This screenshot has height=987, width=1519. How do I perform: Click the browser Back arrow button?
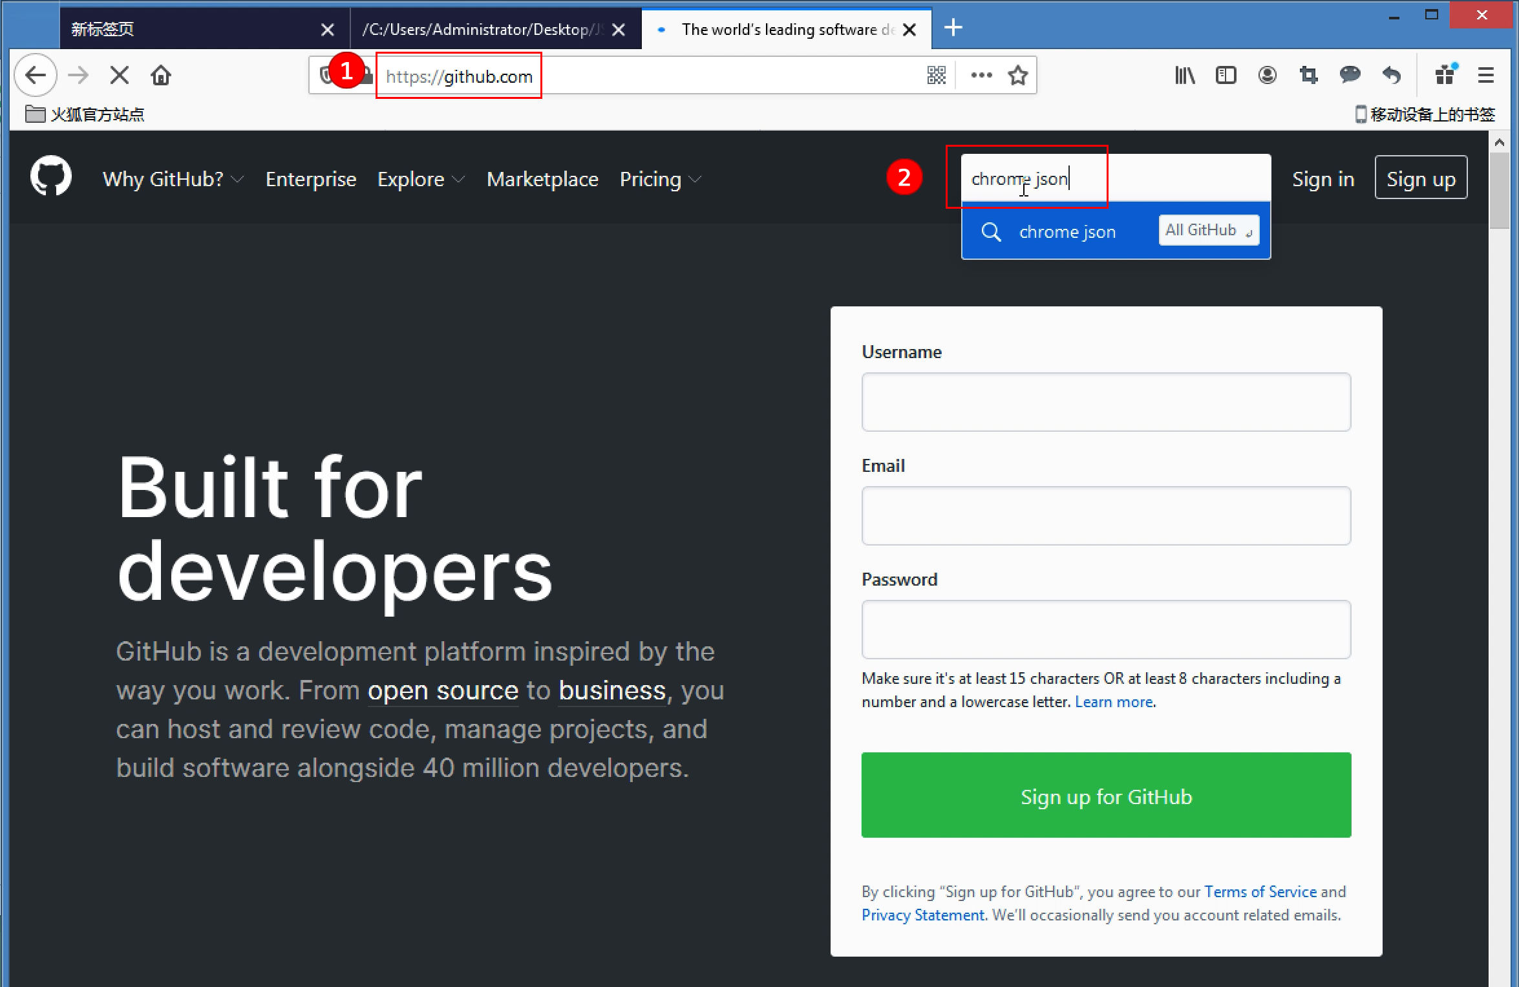pos(36,76)
